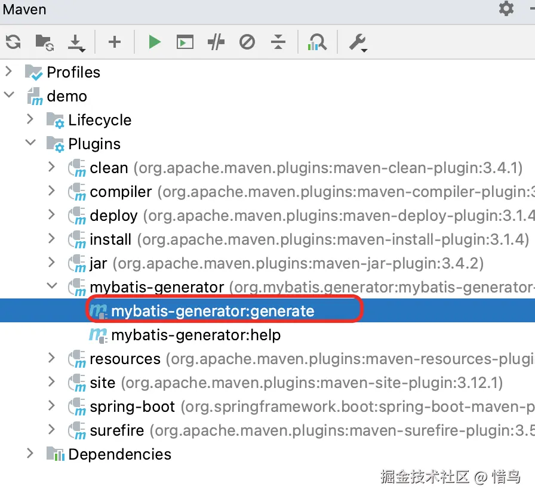
Task: Expand the resources plugin
Action: point(51,358)
